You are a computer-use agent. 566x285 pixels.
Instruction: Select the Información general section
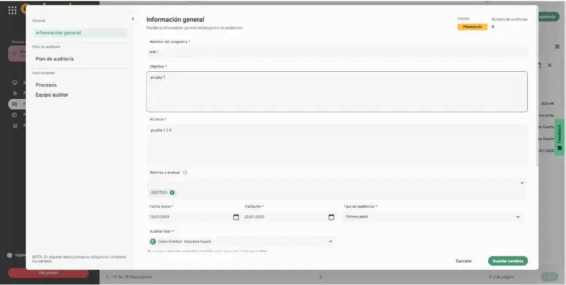58,33
